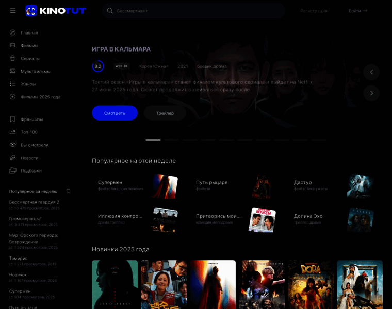Click the Главная compass icon

point(12,32)
